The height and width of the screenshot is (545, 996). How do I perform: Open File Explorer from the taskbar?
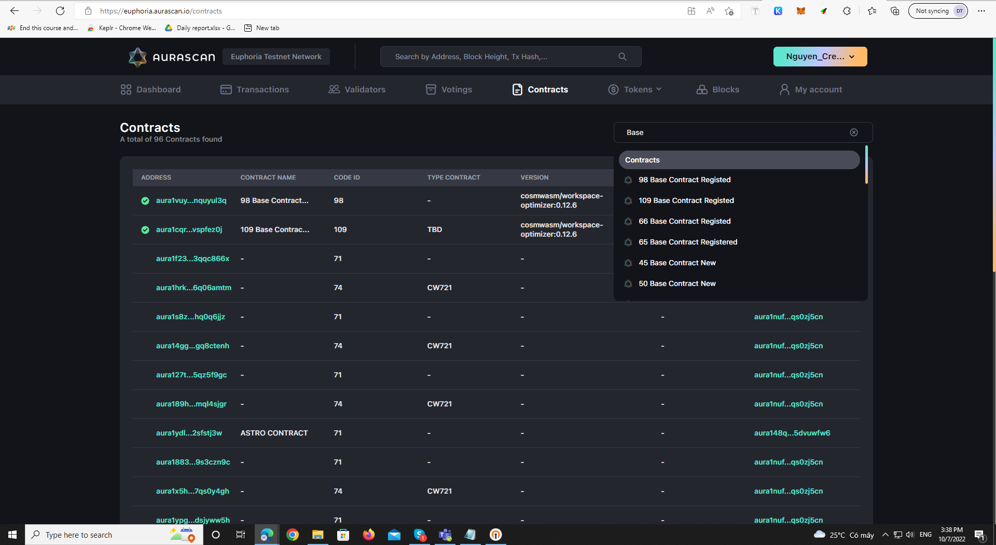(318, 535)
